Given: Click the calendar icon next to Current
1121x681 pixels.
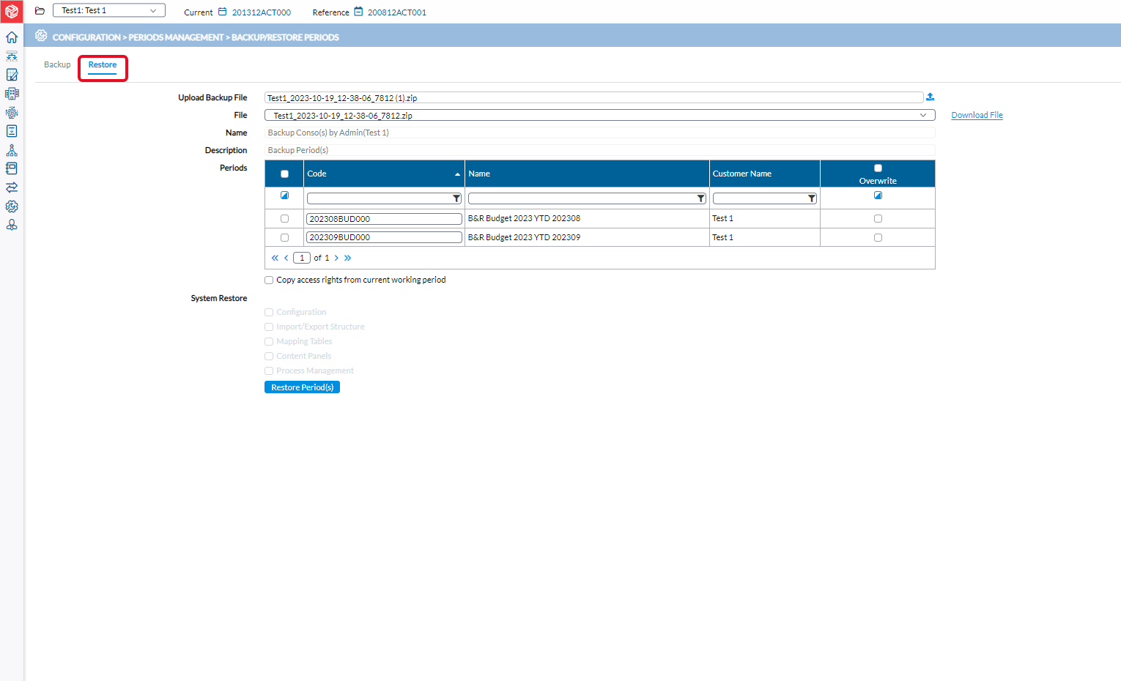Looking at the screenshot, I should (223, 12).
